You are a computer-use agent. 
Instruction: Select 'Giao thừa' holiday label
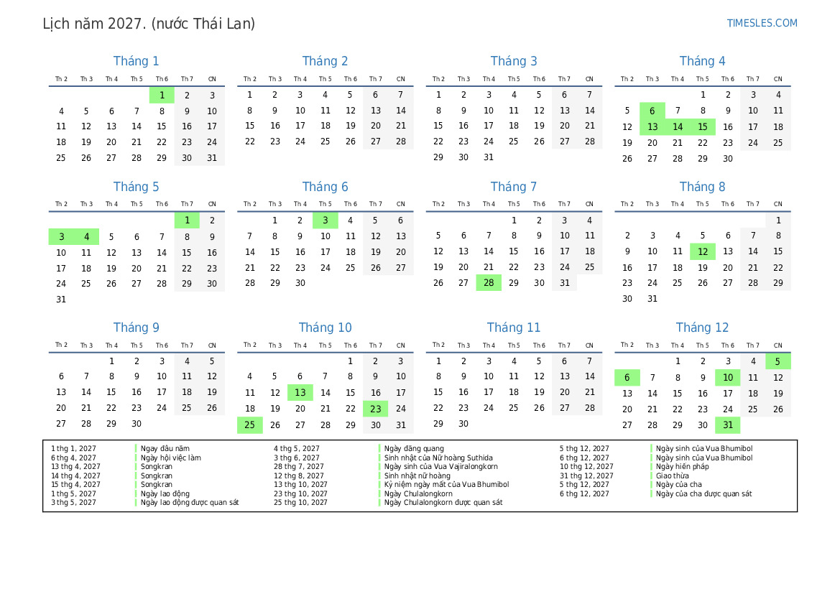(x=672, y=475)
